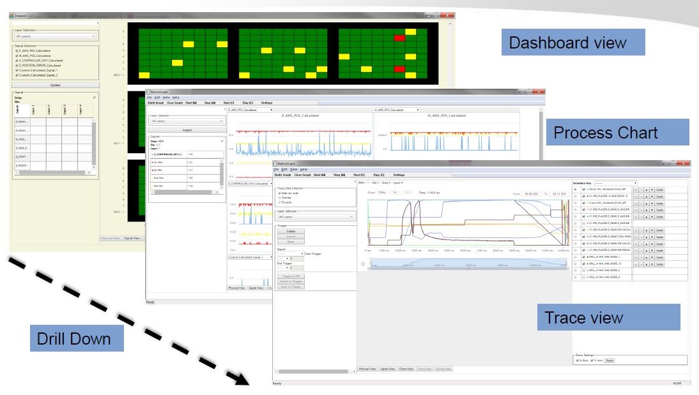Screen dimensions: 699x395
Task: Move the DRILL NODE_13 trace down
Action: tap(652, 264)
